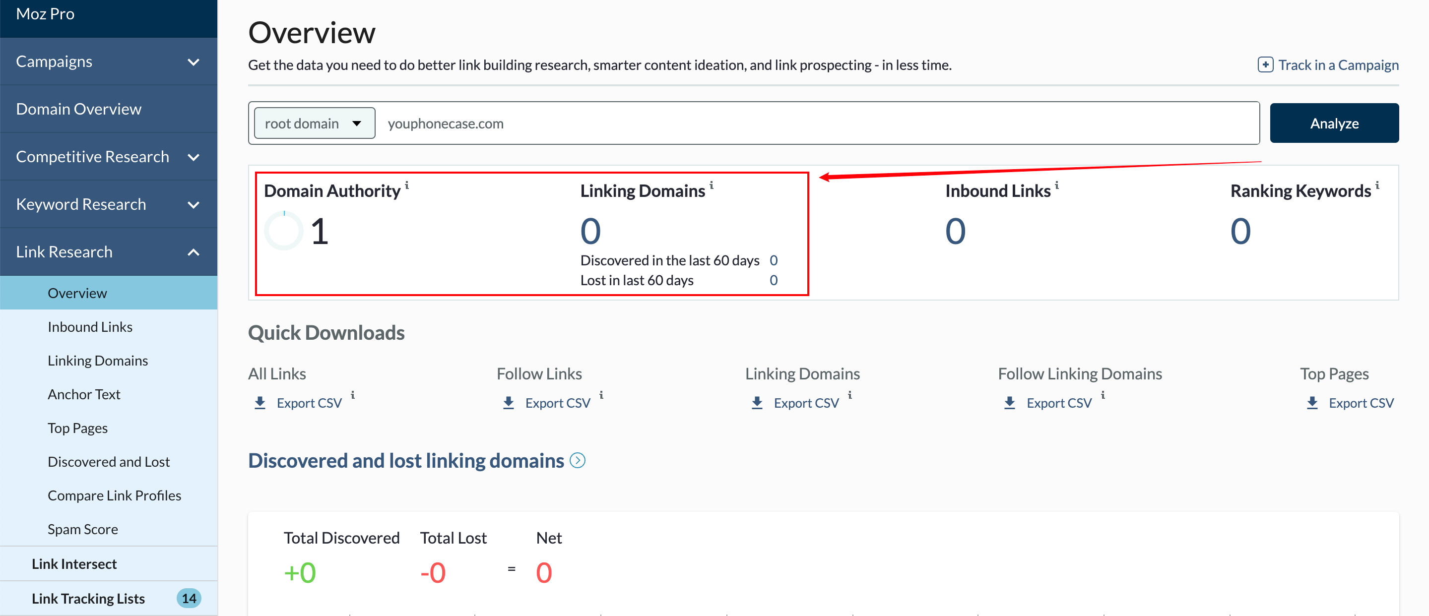The image size is (1429, 616).
Task: Click info icon next to Follow Linking Domains export
Action: tap(1103, 395)
